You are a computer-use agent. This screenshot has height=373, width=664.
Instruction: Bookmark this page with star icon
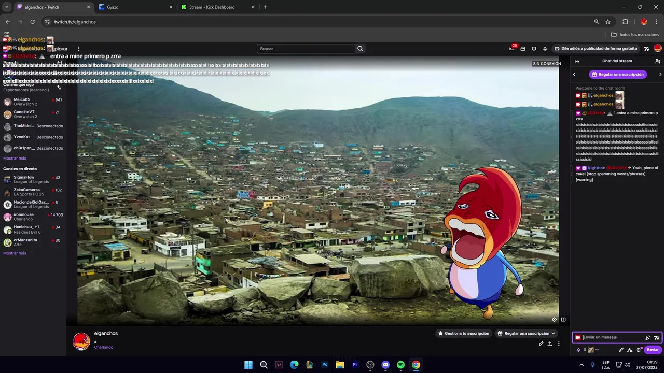(x=608, y=22)
